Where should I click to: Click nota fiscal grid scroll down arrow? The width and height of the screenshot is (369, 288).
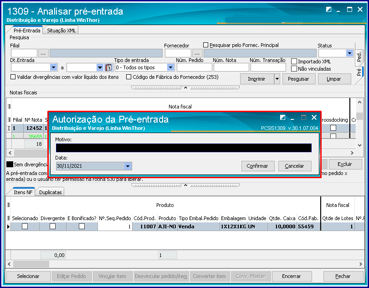pyautogui.click(x=359, y=145)
